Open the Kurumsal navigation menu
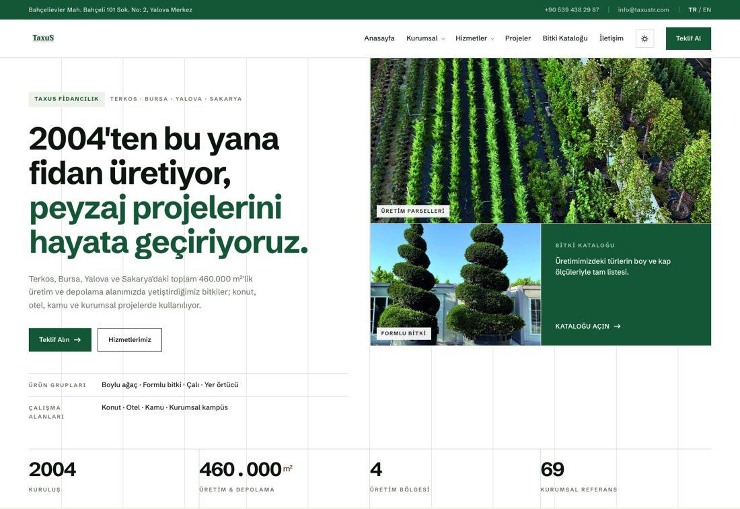This screenshot has width=740, height=509. pyautogui.click(x=422, y=38)
